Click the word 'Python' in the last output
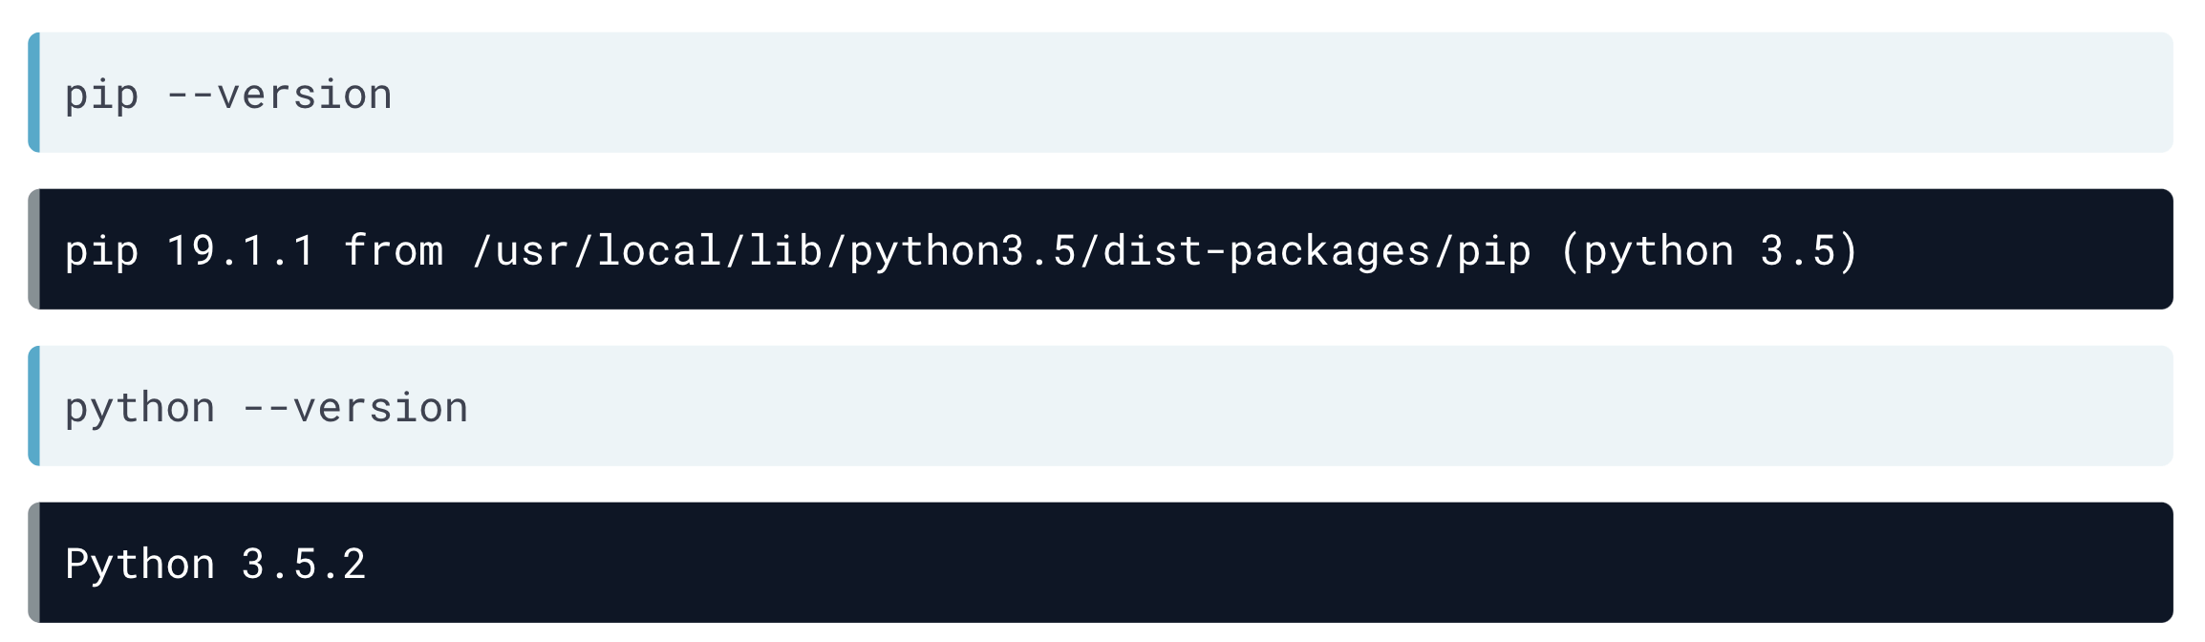Image resolution: width=2205 pixels, height=642 pixels. [139, 565]
